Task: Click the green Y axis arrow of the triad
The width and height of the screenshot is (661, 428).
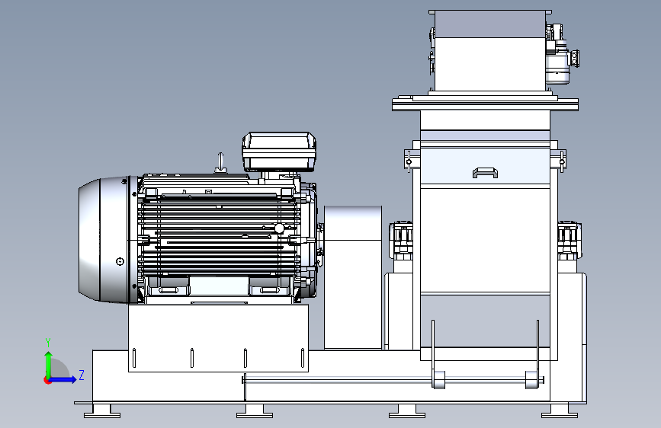Action: 49,364
